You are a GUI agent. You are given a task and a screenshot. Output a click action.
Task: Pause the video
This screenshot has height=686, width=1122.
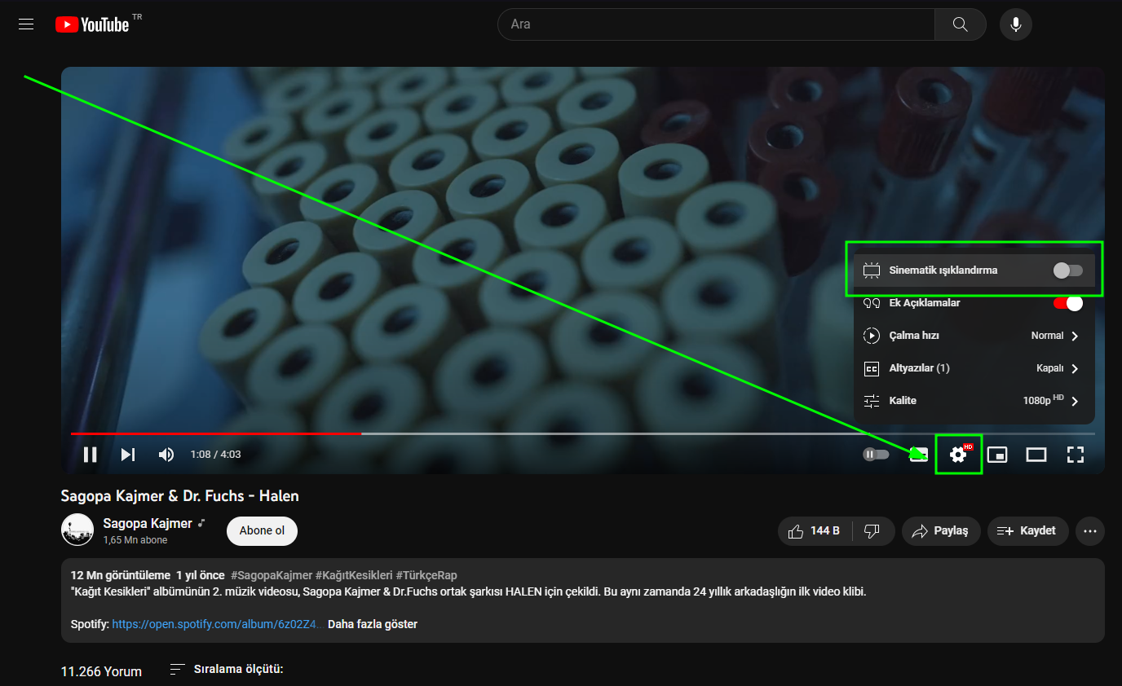(x=91, y=455)
